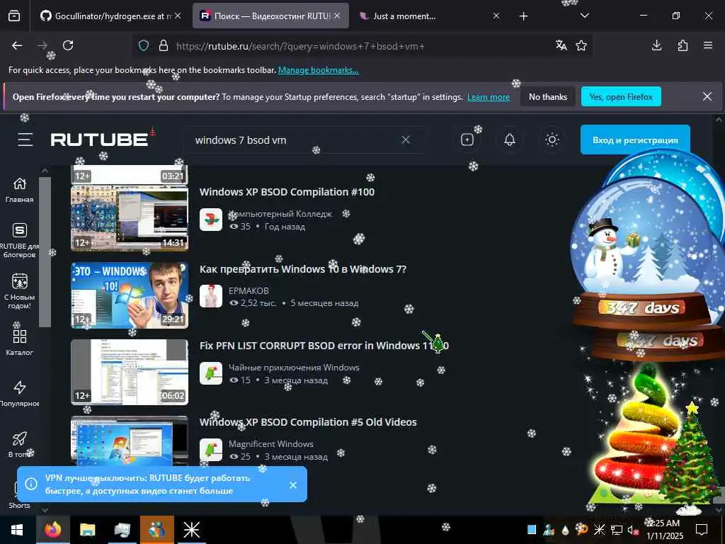Visit the Magnificent Windows channel name
This screenshot has width=725, height=544.
pyautogui.click(x=271, y=443)
